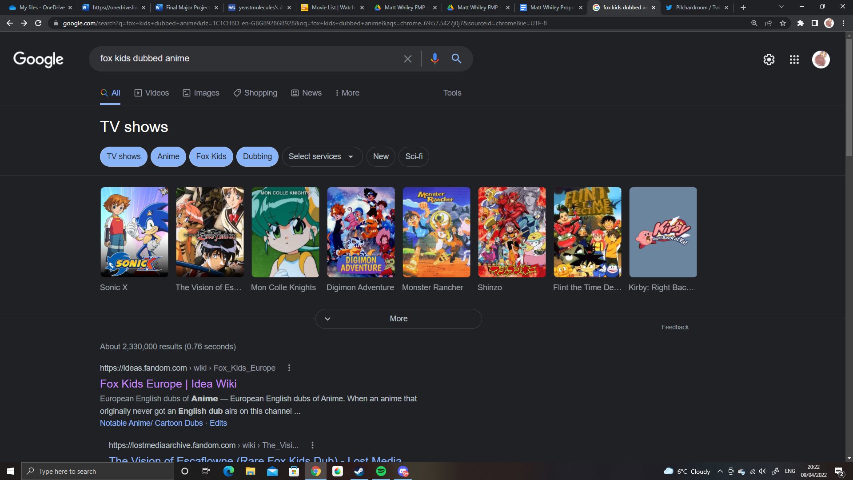Click the blue magnifier search icon
The width and height of the screenshot is (853, 480).
tap(456, 59)
